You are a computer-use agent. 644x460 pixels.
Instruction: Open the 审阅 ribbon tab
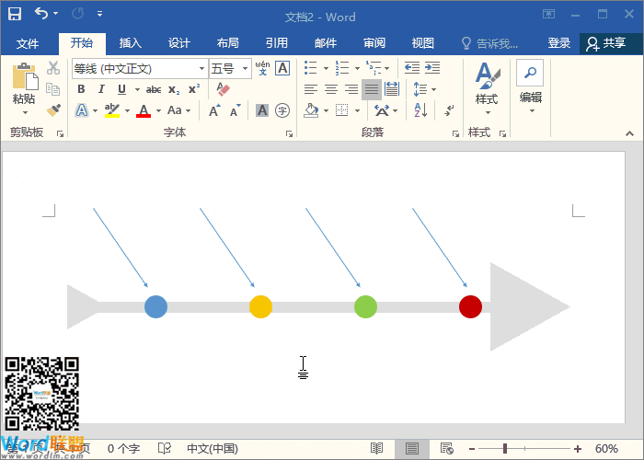coord(374,43)
